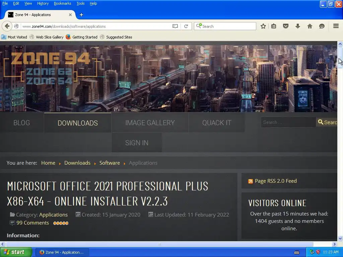343x257 pixels.
Task: Open the Help menu
Action: pos(93,3)
